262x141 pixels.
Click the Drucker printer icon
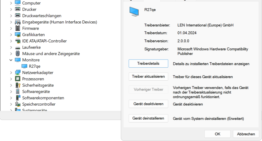point(17,9)
